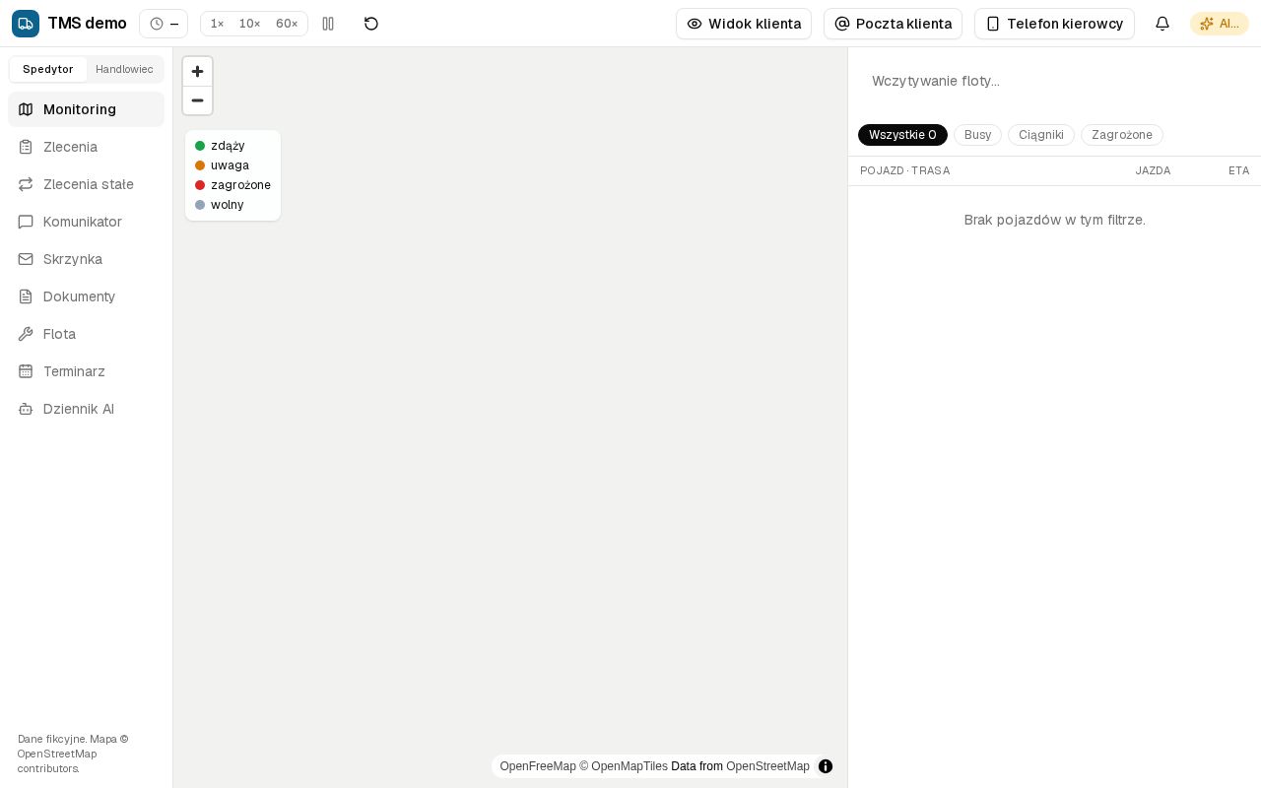Zoom in the map with plus button
Image resolution: width=1261 pixels, height=788 pixels.
point(197,72)
